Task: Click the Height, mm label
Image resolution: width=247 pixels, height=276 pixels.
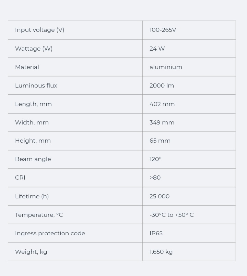Action: pos(33,141)
